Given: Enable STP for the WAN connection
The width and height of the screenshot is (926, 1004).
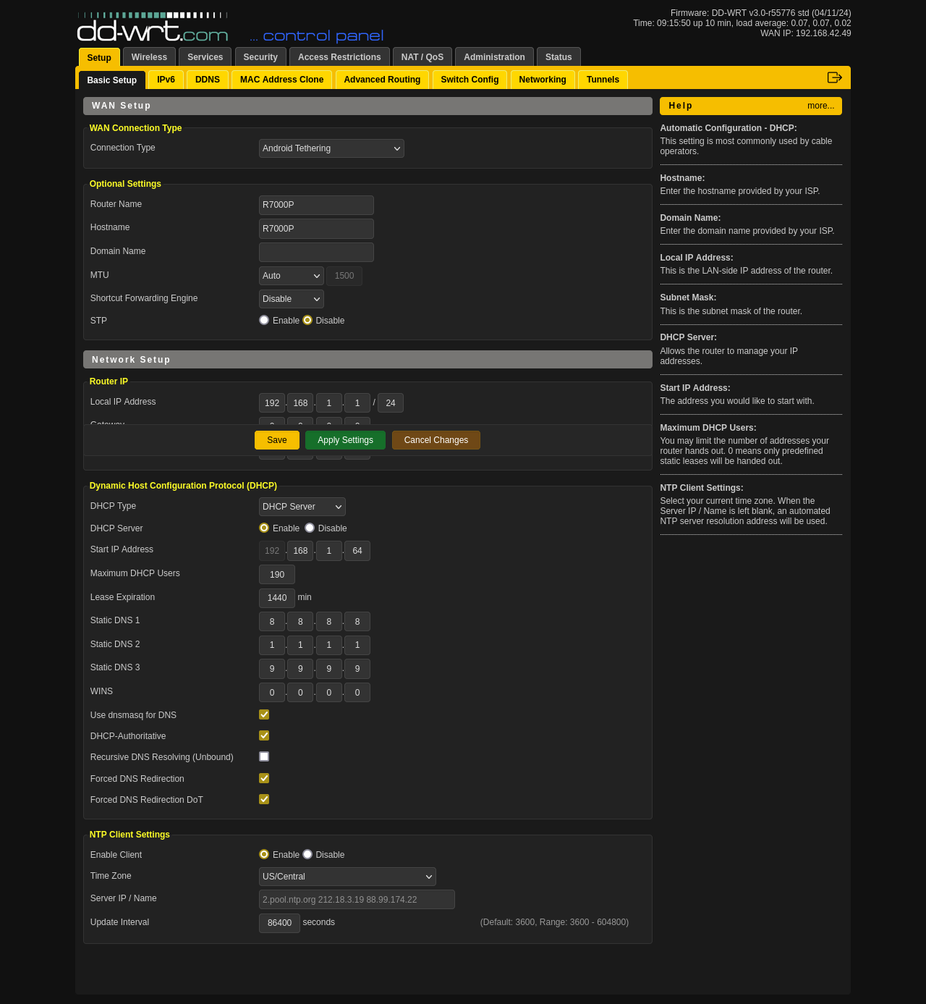Looking at the screenshot, I should pos(264,319).
